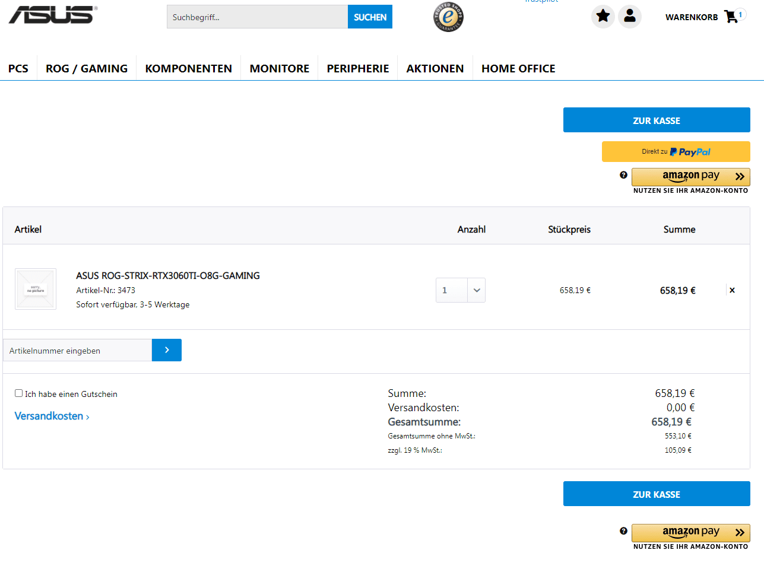Open the wishlist star icon

pos(603,16)
